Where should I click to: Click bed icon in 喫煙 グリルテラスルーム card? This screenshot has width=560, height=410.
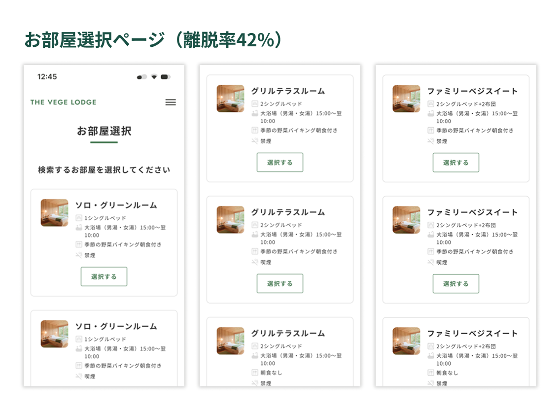[x=255, y=225]
